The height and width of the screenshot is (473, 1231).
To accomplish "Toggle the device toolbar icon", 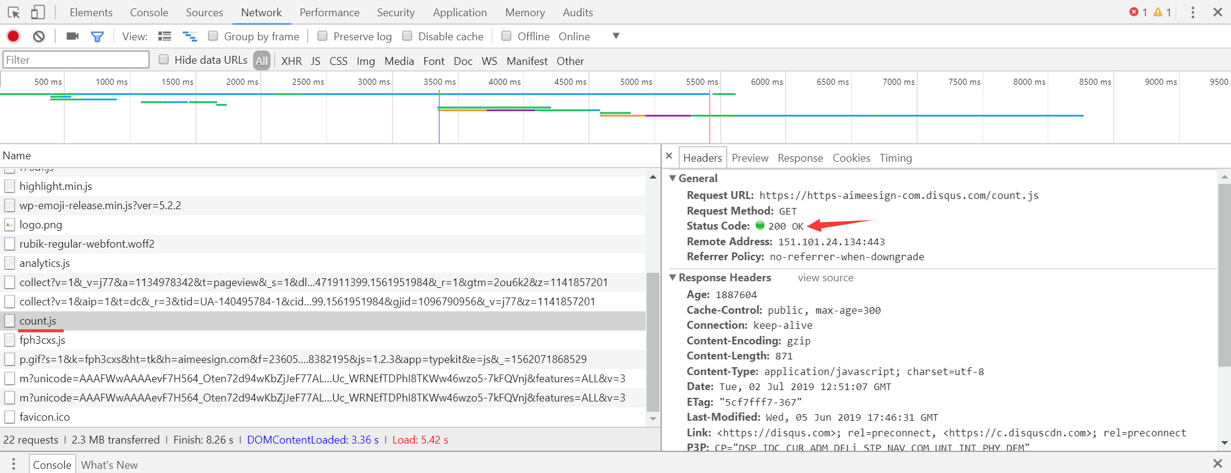I will [x=38, y=12].
